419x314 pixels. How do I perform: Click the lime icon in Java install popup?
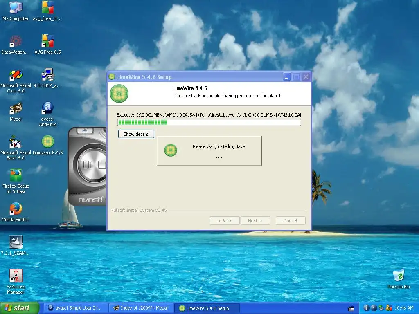tap(171, 150)
